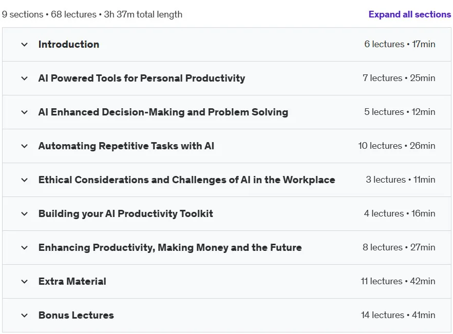Select Automating Repetitive Tasks with AI title

pyautogui.click(x=126, y=146)
